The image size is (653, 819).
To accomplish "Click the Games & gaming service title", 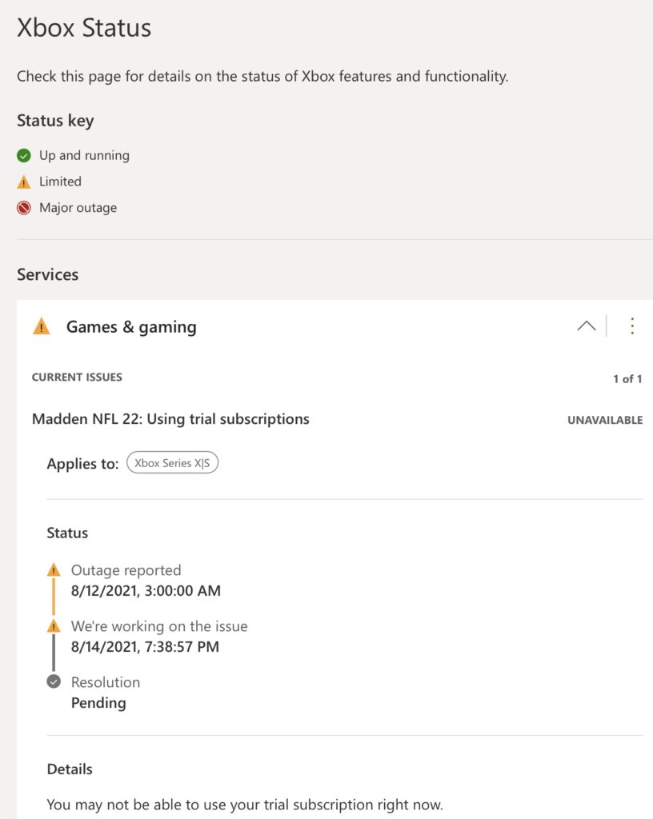I will [x=131, y=327].
